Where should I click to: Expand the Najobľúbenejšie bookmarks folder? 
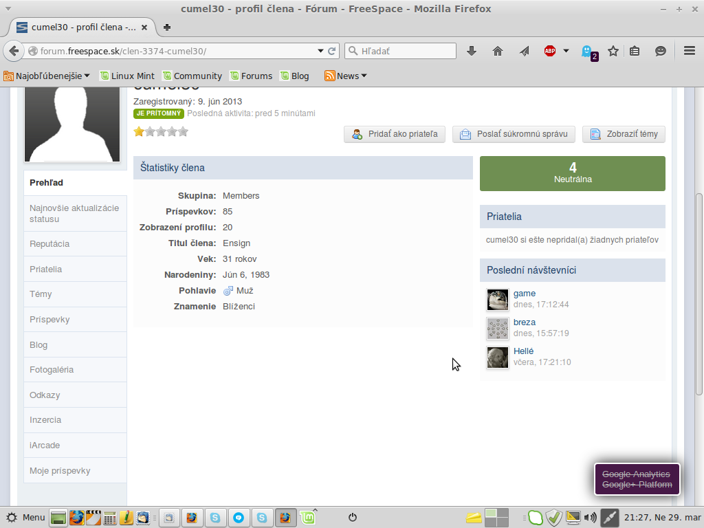point(47,76)
